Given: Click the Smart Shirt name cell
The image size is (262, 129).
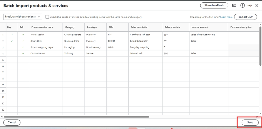Looking at the screenshot, I should point(46,41).
